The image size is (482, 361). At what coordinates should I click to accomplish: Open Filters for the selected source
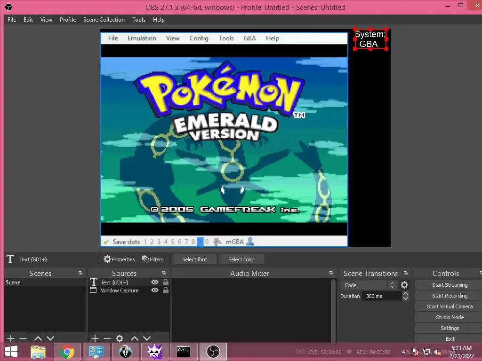[x=153, y=259]
